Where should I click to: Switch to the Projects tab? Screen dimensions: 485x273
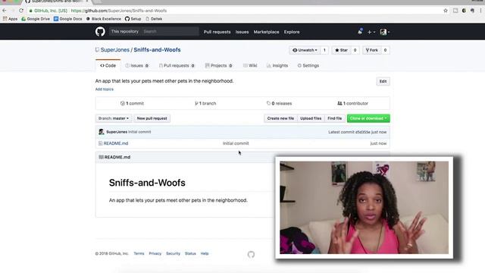pos(218,66)
